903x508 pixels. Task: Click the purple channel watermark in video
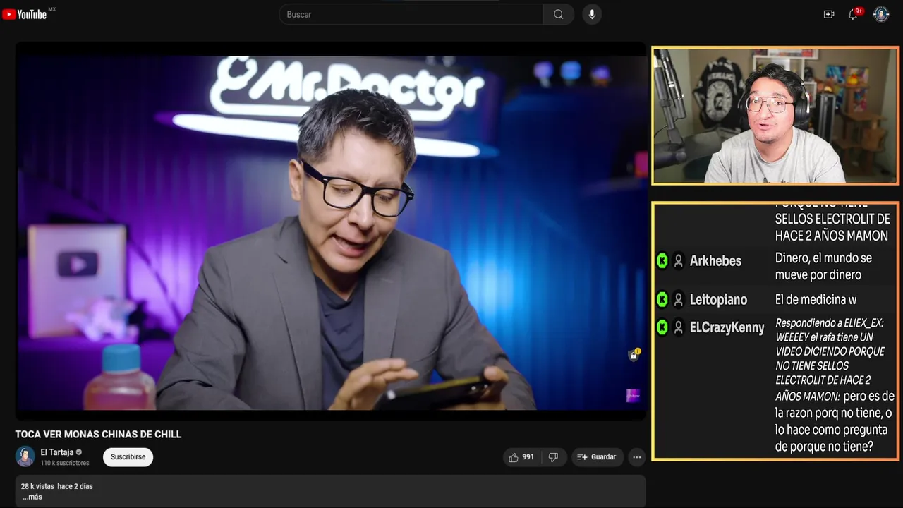click(633, 396)
